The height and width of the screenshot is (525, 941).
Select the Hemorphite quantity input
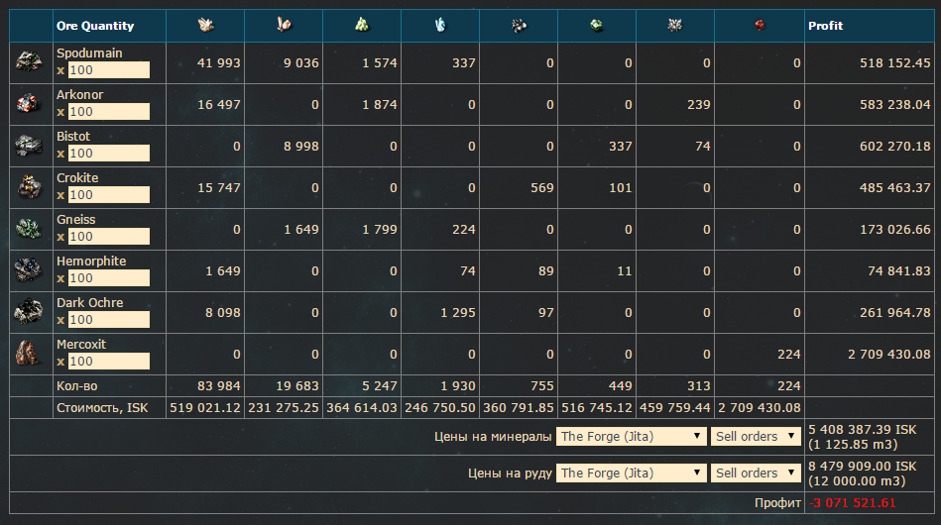[109, 278]
